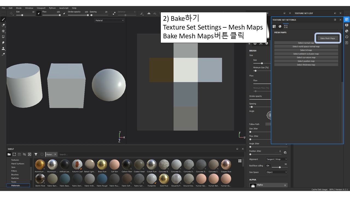Open the Python menu
The height and width of the screenshot is (197, 350).
(52, 8)
